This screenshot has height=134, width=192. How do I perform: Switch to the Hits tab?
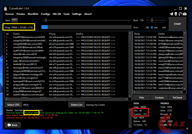pyautogui.click(x=141, y=98)
